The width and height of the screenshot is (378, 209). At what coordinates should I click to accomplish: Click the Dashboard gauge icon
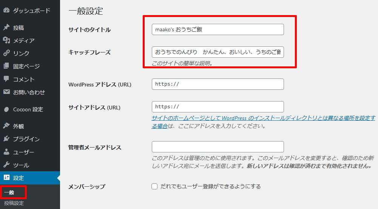tap(6, 10)
